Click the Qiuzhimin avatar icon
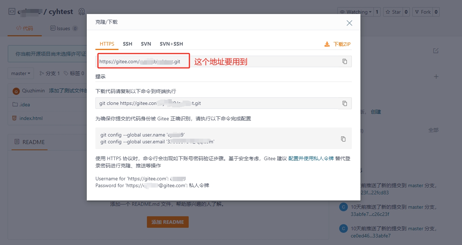 16,91
